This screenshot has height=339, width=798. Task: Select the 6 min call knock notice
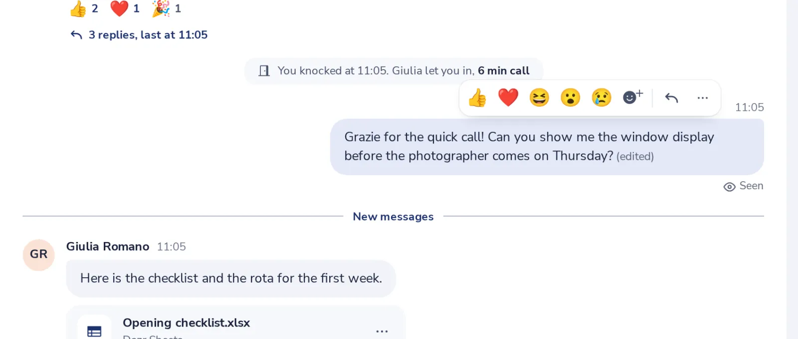394,71
